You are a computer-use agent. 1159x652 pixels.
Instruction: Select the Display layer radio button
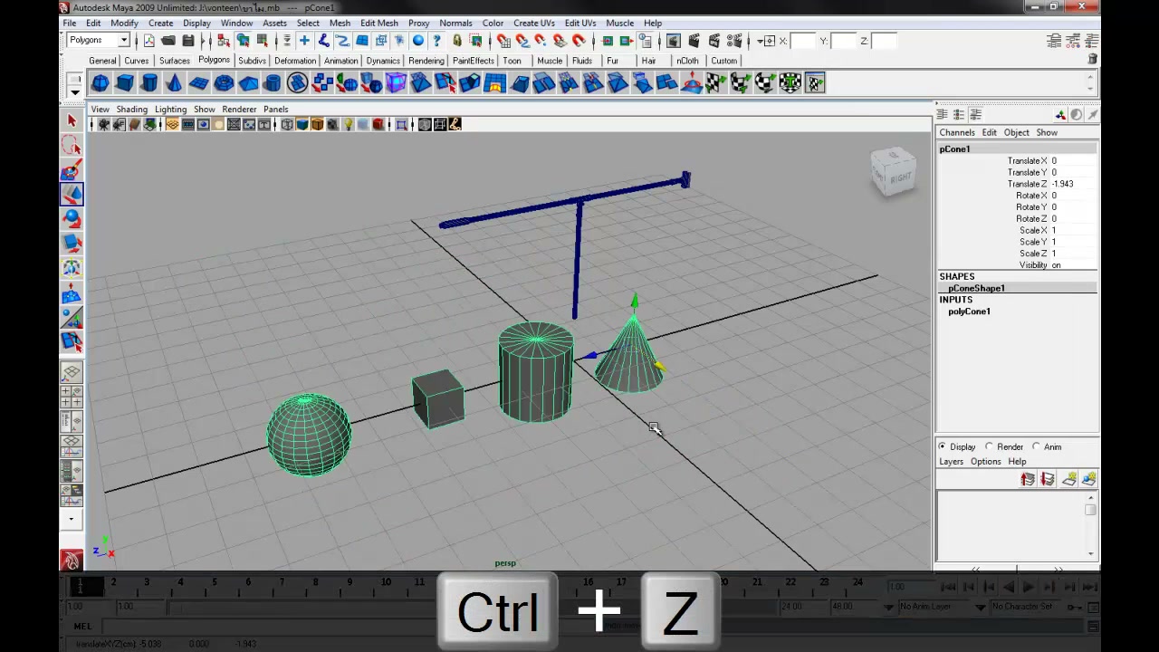(942, 446)
